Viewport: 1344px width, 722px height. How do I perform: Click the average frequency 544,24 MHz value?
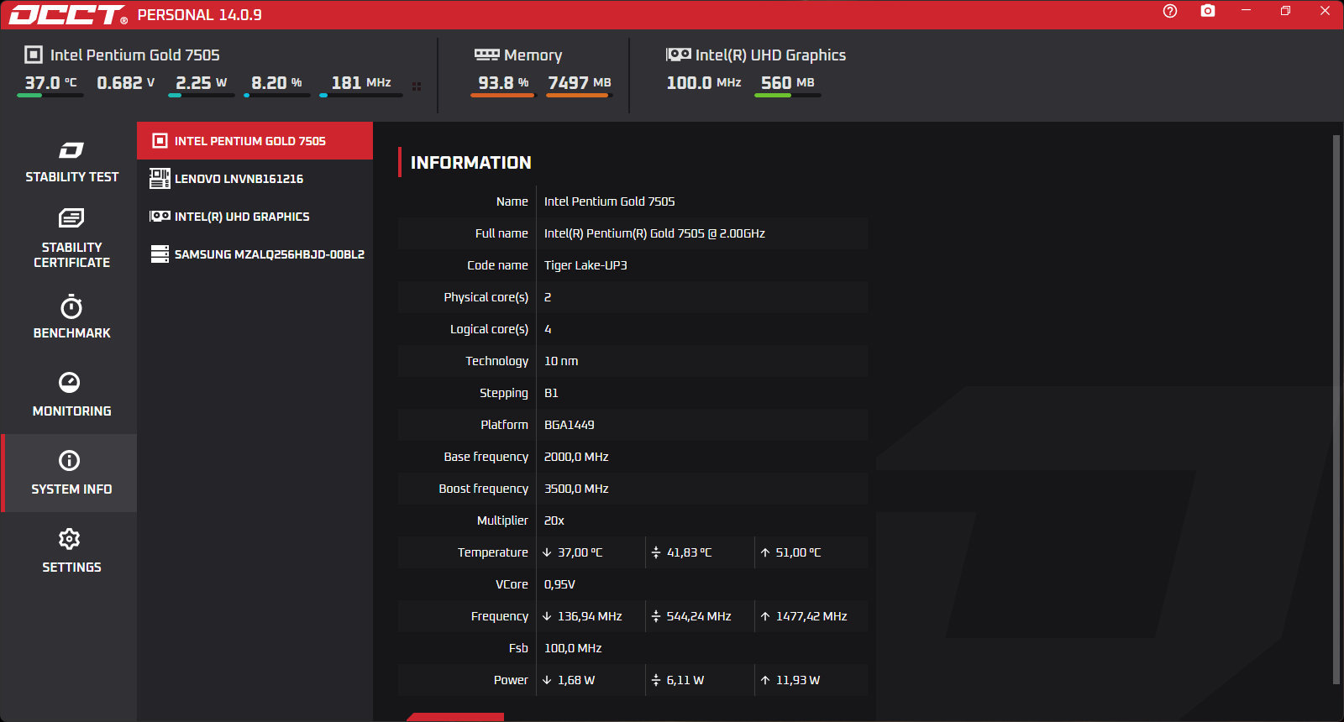point(699,616)
